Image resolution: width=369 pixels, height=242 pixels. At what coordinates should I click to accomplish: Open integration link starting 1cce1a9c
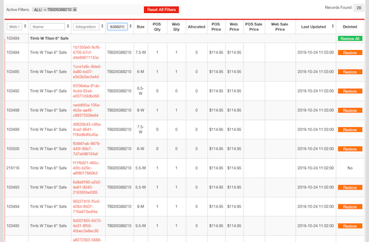pos(87,72)
